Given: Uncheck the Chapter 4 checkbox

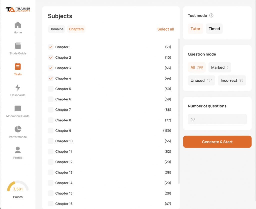Looking at the screenshot, I should 51,78.
